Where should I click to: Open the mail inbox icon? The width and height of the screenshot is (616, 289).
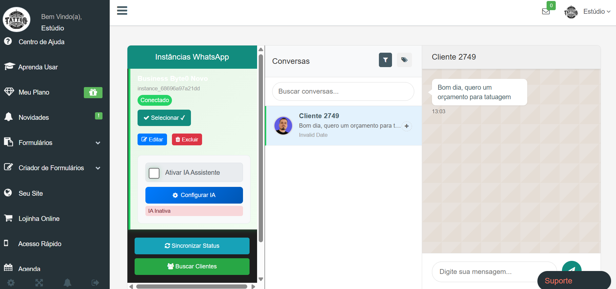pos(546,11)
